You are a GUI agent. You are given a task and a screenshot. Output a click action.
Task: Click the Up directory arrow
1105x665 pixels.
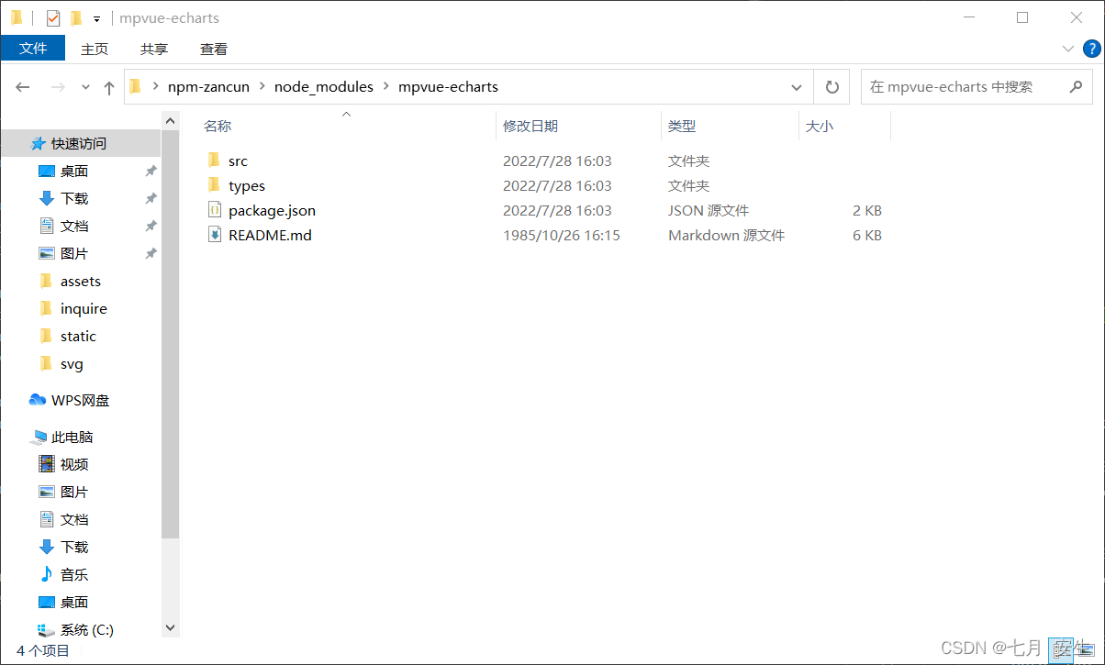click(109, 87)
